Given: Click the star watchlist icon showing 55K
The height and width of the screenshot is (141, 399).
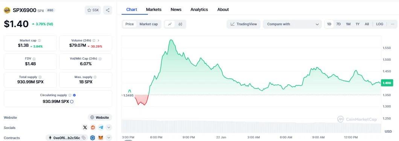Looking at the screenshot, I should pos(93,10).
